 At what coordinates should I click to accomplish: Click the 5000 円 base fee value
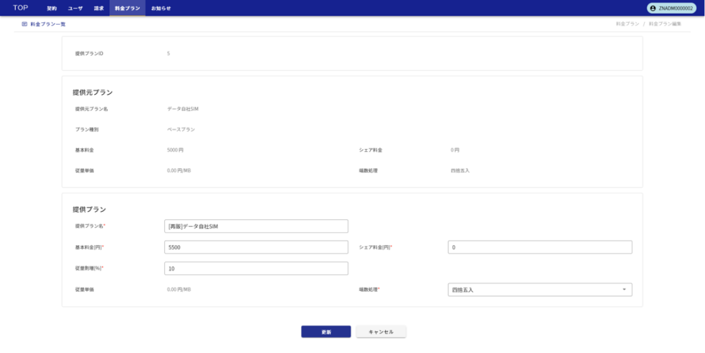(x=176, y=150)
